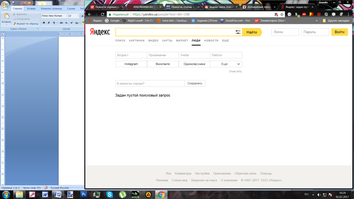Viewport: 354px width, 199px height.
Task: Open Word's Разметка страницы tab
Action: coord(51,9)
